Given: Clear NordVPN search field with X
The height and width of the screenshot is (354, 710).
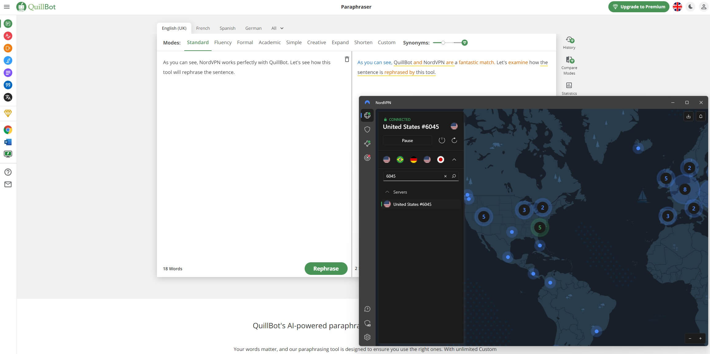Looking at the screenshot, I should pyautogui.click(x=445, y=176).
